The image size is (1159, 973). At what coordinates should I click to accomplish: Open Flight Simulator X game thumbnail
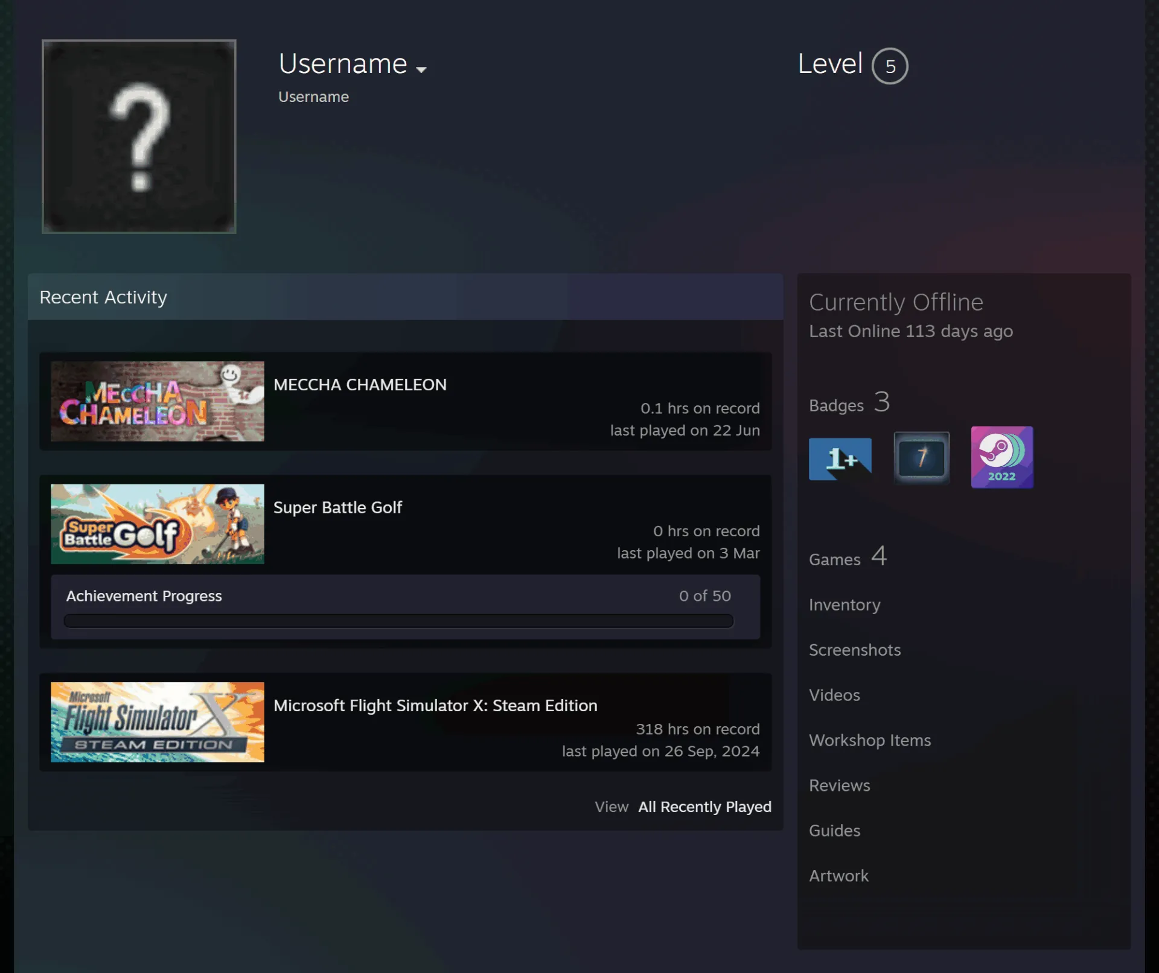pos(158,722)
